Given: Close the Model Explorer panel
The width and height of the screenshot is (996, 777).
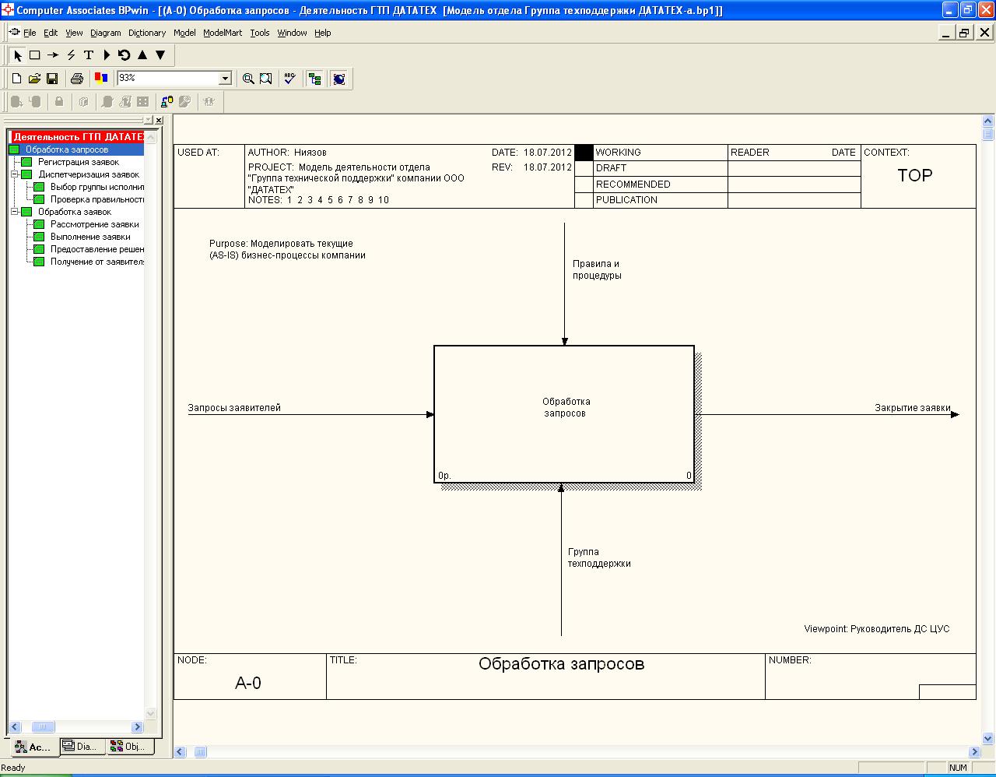Looking at the screenshot, I should (159, 120).
